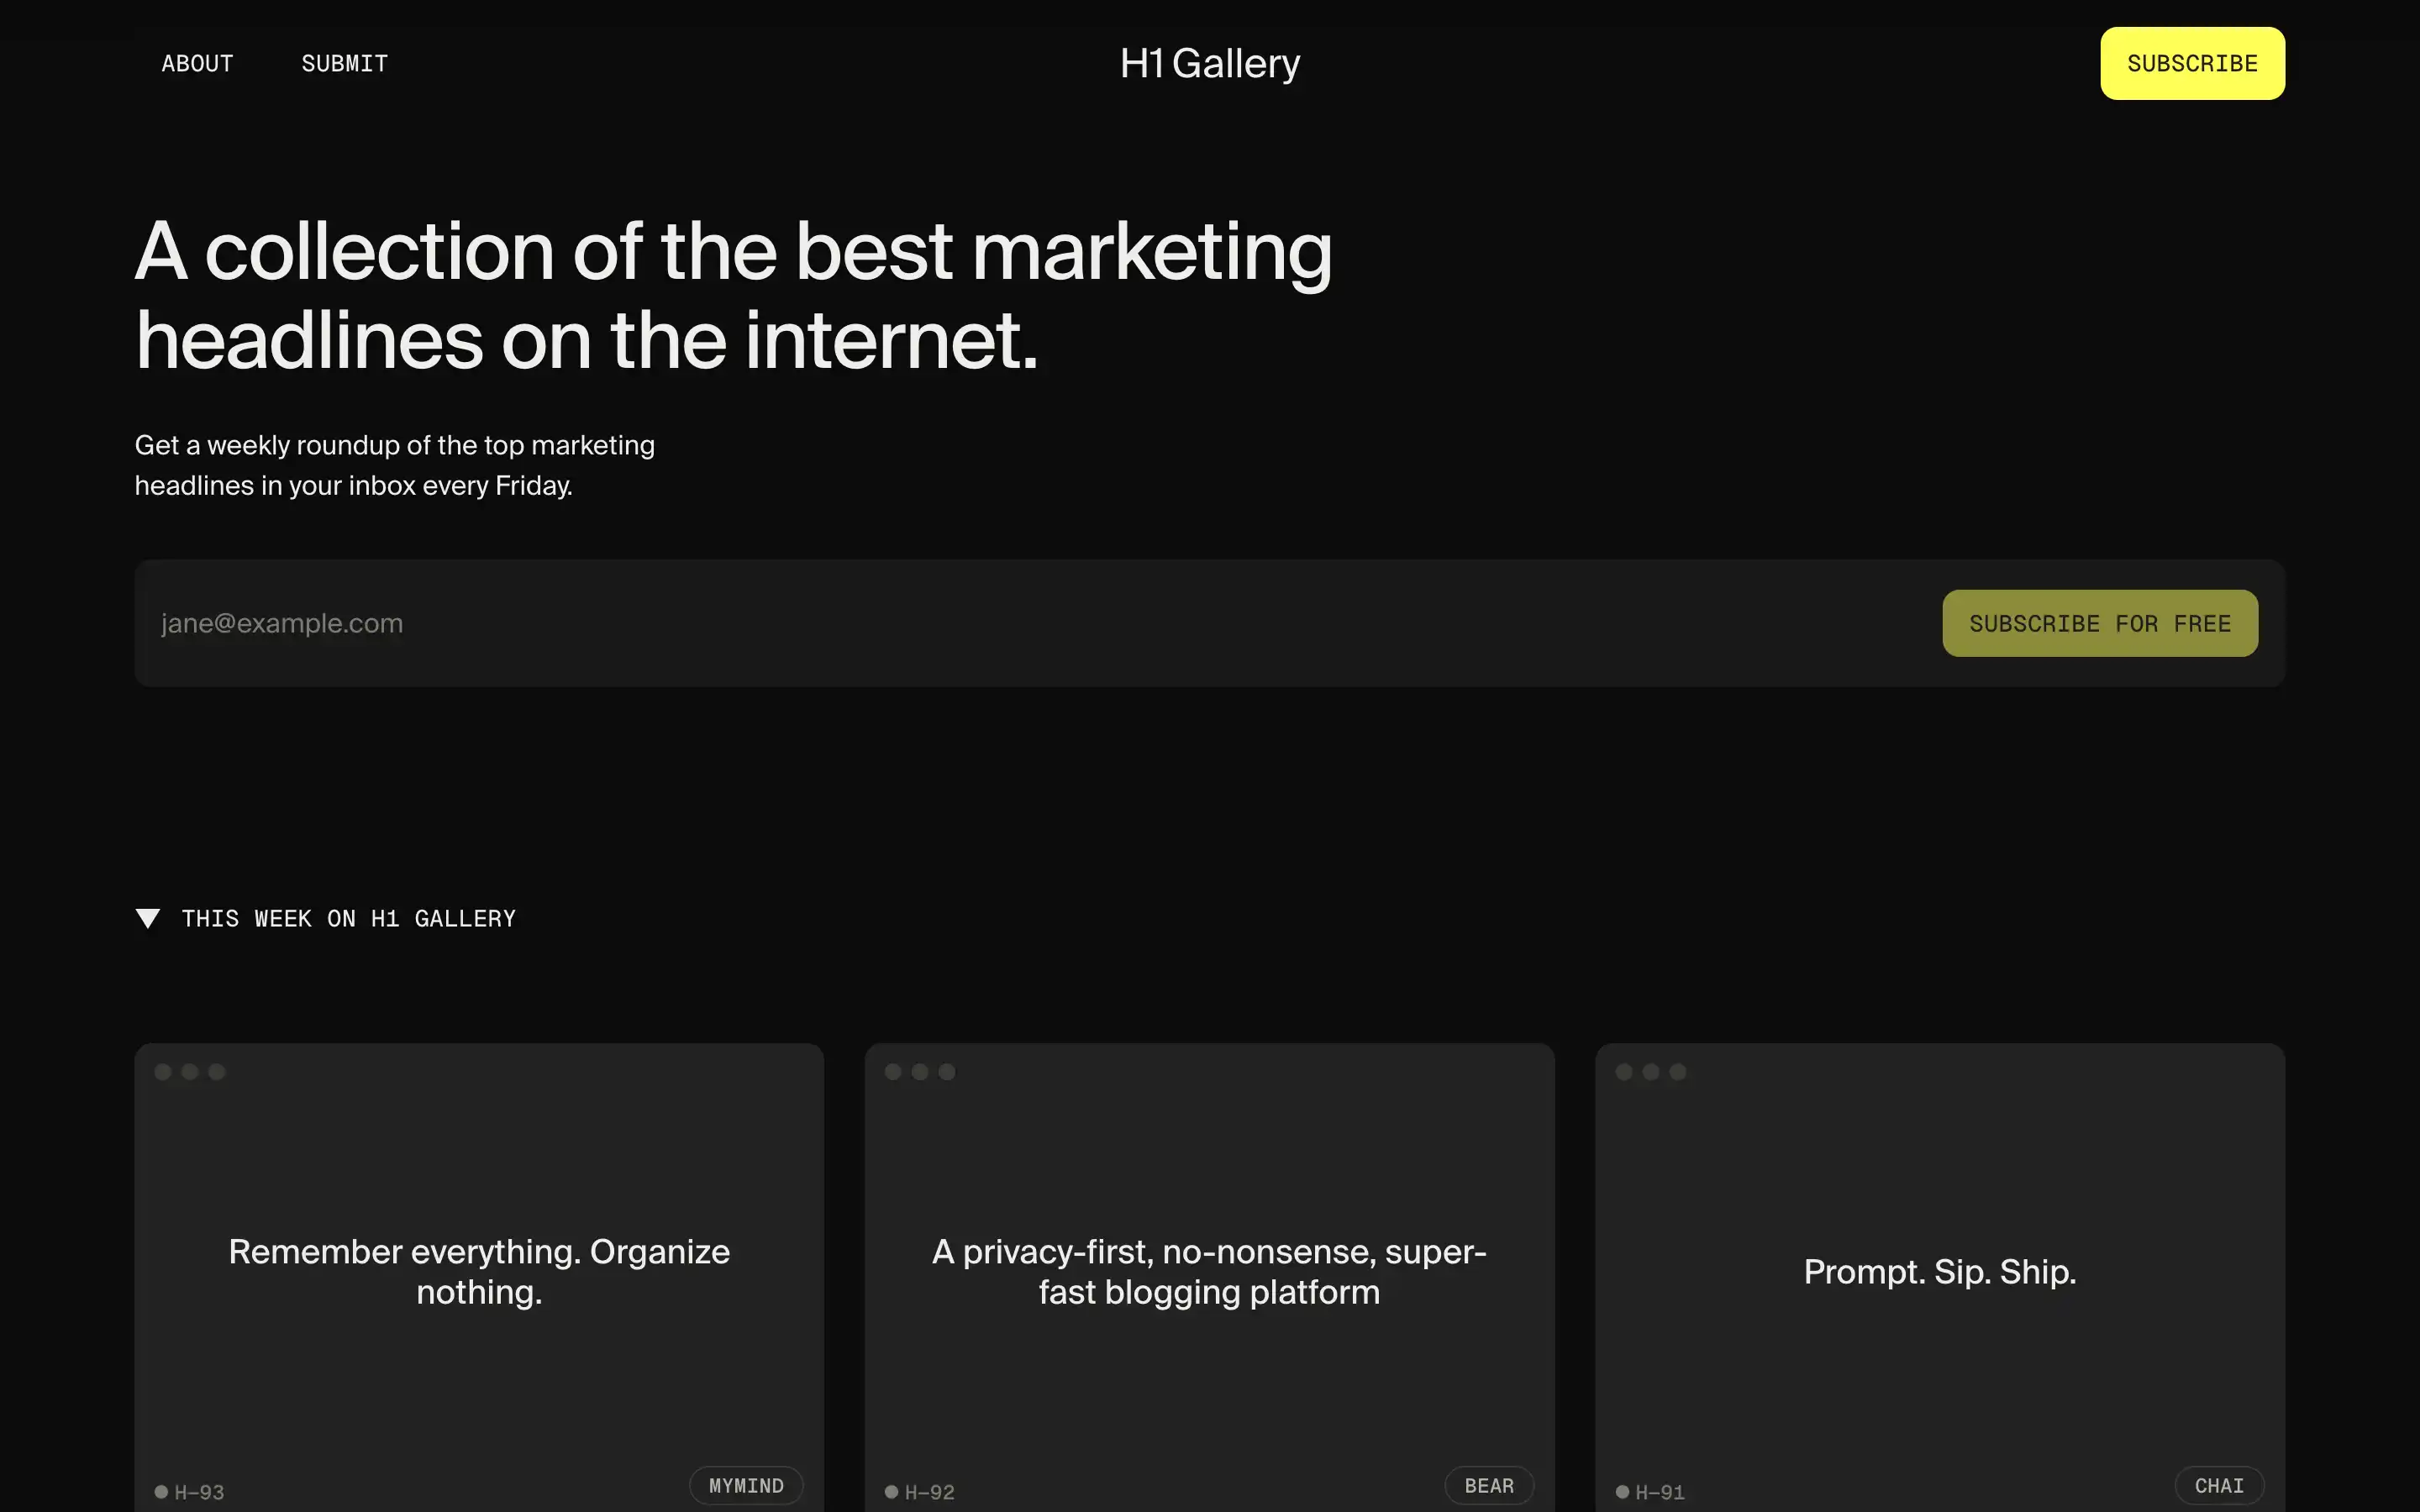Select the H-91 label
The height and width of the screenshot is (1512, 2420).
pos(1660,1492)
